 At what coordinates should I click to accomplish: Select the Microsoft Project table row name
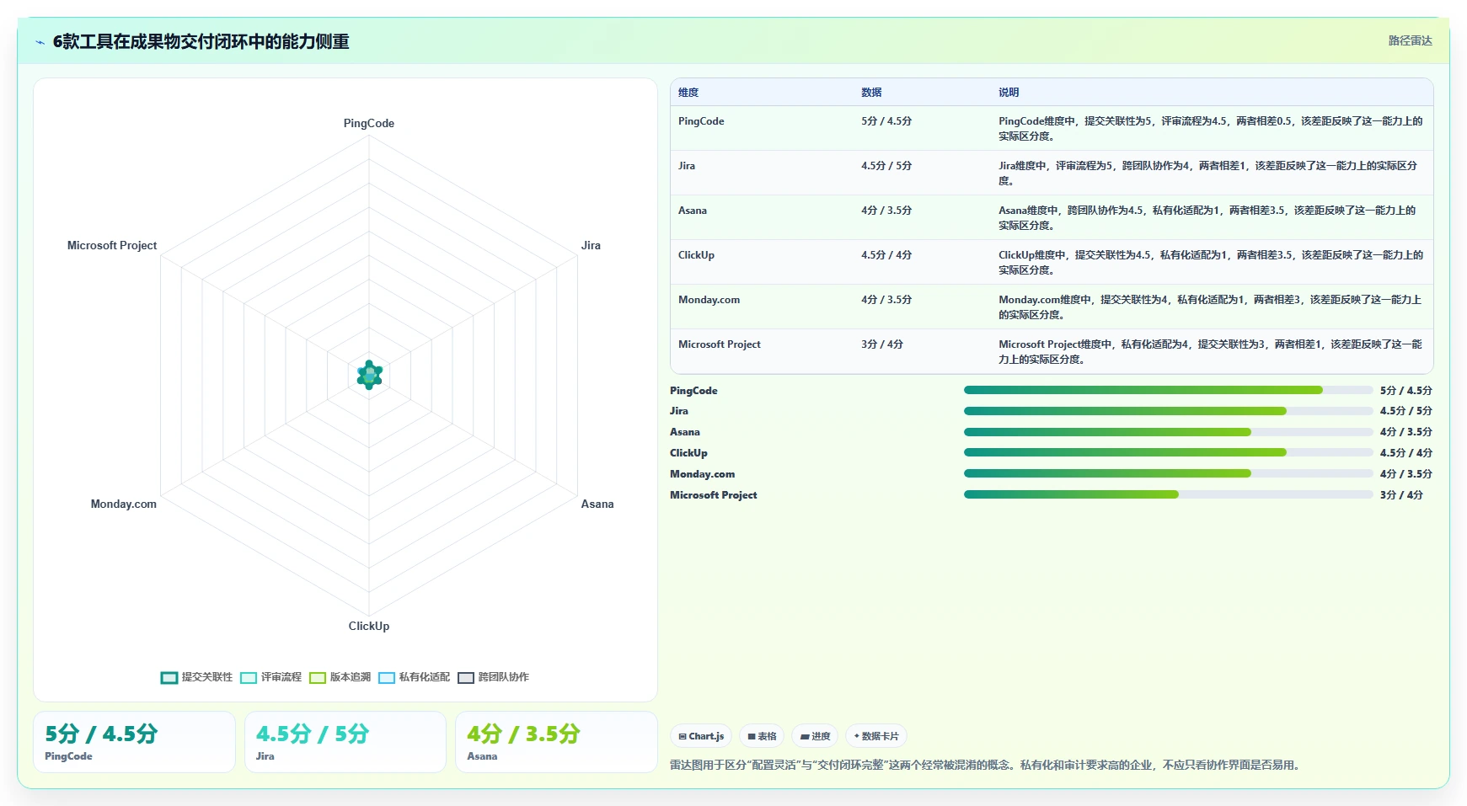[x=719, y=344]
